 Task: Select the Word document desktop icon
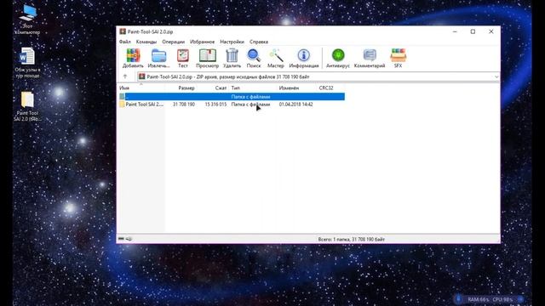click(27, 63)
